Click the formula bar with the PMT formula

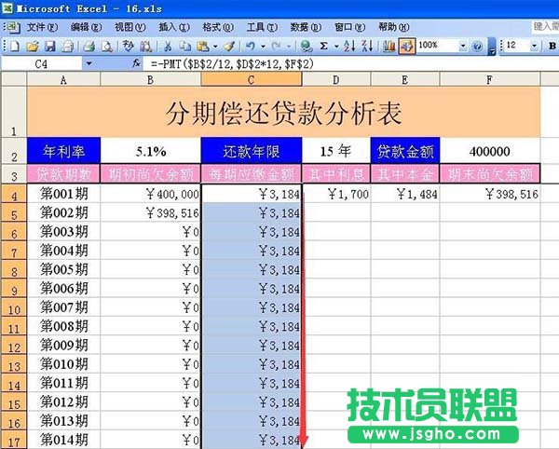tap(351, 63)
